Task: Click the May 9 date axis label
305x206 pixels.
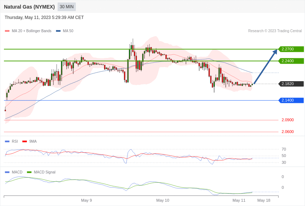Action: [86, 200]
